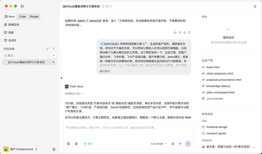Jump to the highlighted conversation timeline dot

pyautogui.click(x=62, y=78)
